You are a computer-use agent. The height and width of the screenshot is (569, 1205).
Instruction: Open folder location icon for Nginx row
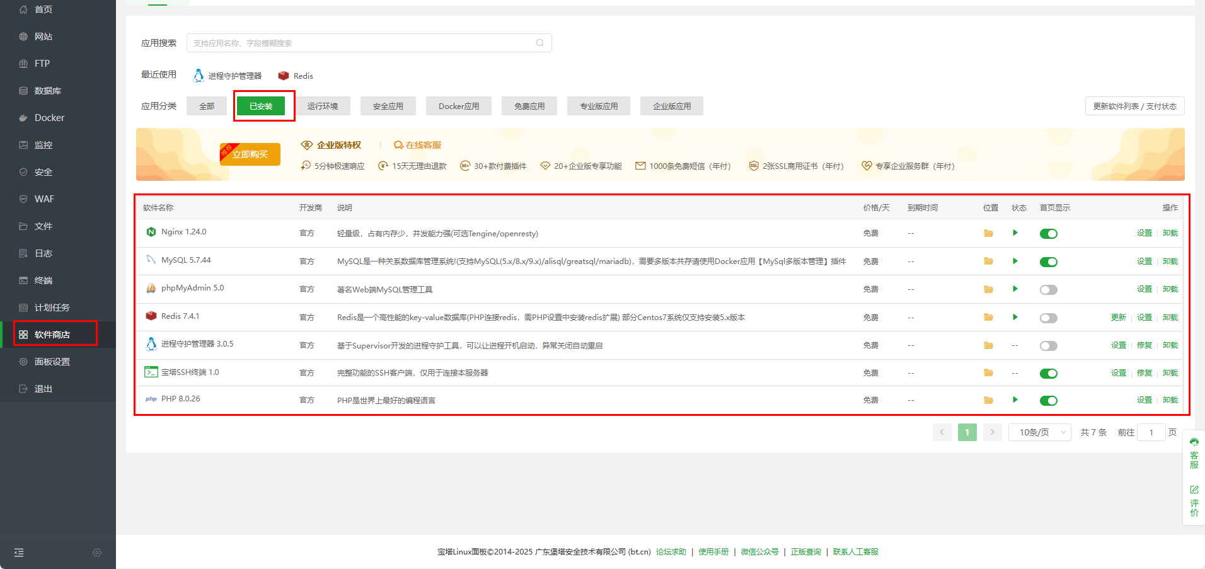click(988, 234)
